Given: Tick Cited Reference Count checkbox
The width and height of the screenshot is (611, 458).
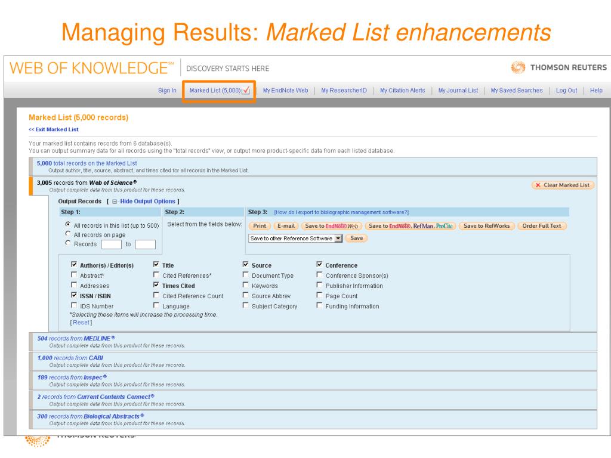Looking at the screenshot, I should click(156, 295).
